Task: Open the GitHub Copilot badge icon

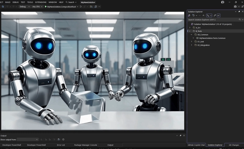Action: [235, 6]
